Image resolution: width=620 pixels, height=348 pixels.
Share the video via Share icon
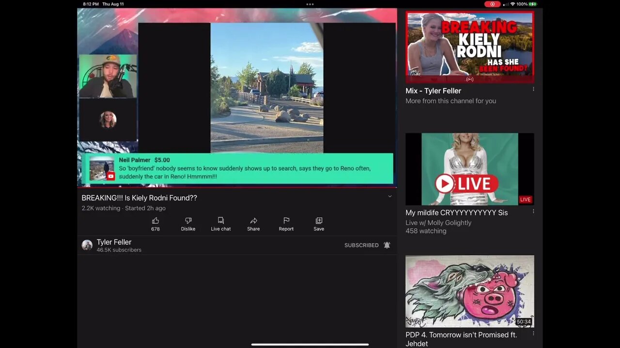pyautogui.click(x=253, y=221)
